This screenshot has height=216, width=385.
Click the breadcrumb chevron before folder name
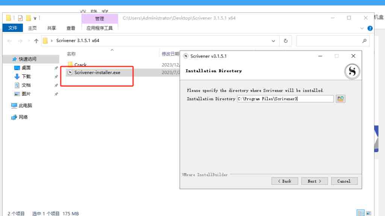pos(52,41)
